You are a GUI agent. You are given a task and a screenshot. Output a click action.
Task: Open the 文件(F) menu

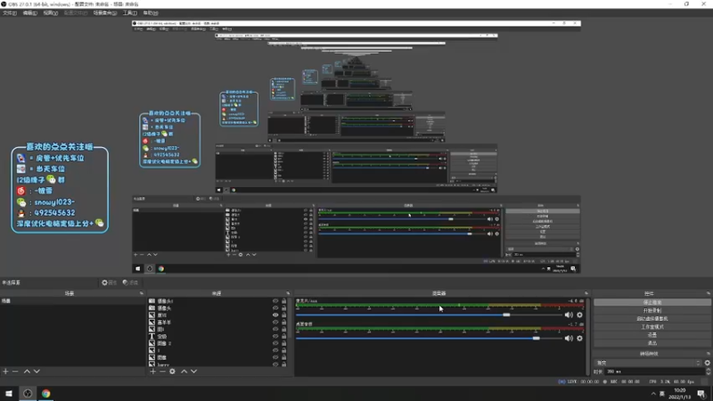tap(10, 13)
